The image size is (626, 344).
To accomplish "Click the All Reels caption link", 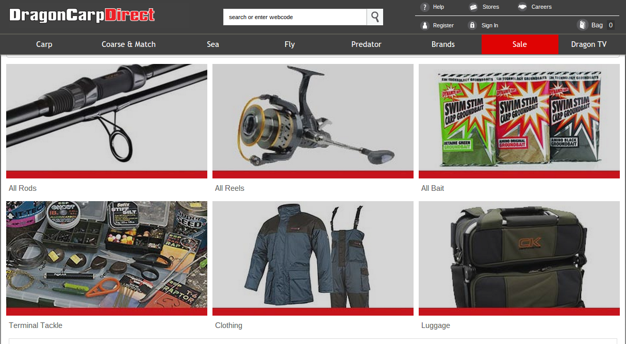I will tap(229, 188).
